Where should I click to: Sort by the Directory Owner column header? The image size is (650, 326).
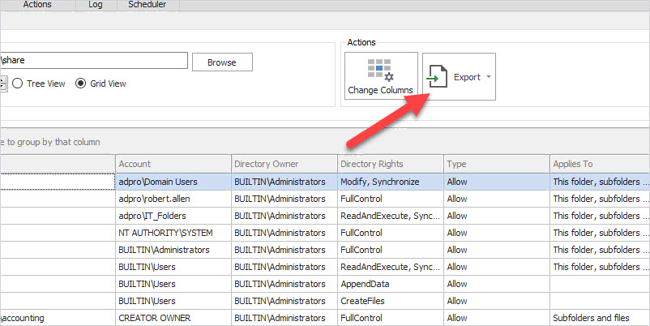click(284, 164)
